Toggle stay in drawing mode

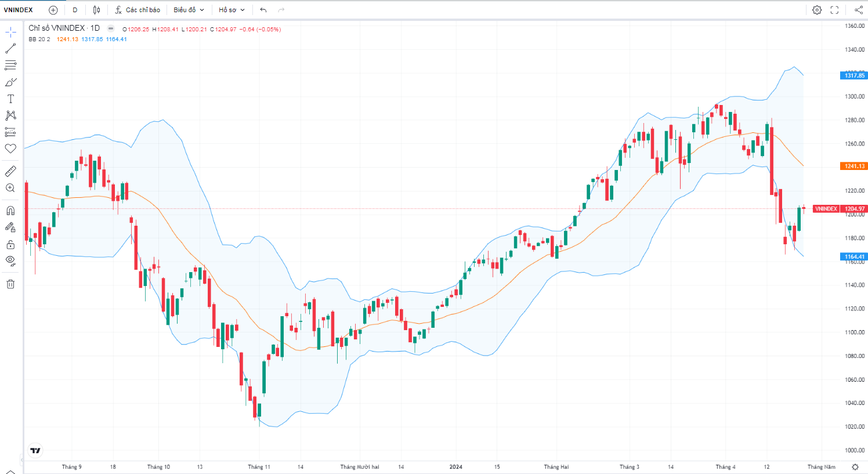click(x=10, y=227)
